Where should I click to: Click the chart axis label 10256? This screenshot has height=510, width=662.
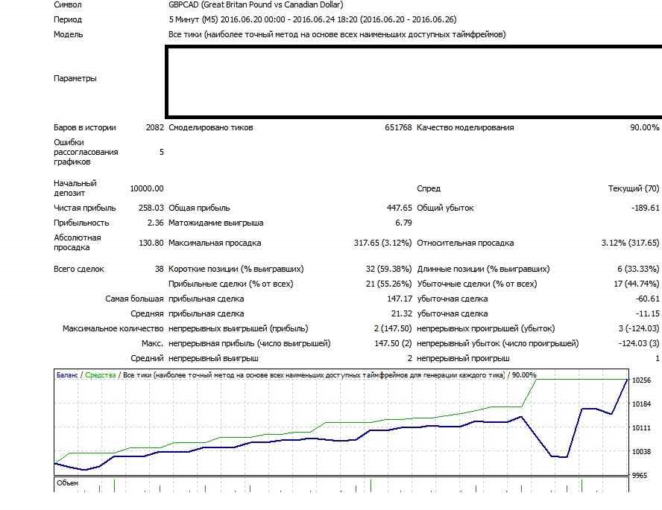pos(641,380)
